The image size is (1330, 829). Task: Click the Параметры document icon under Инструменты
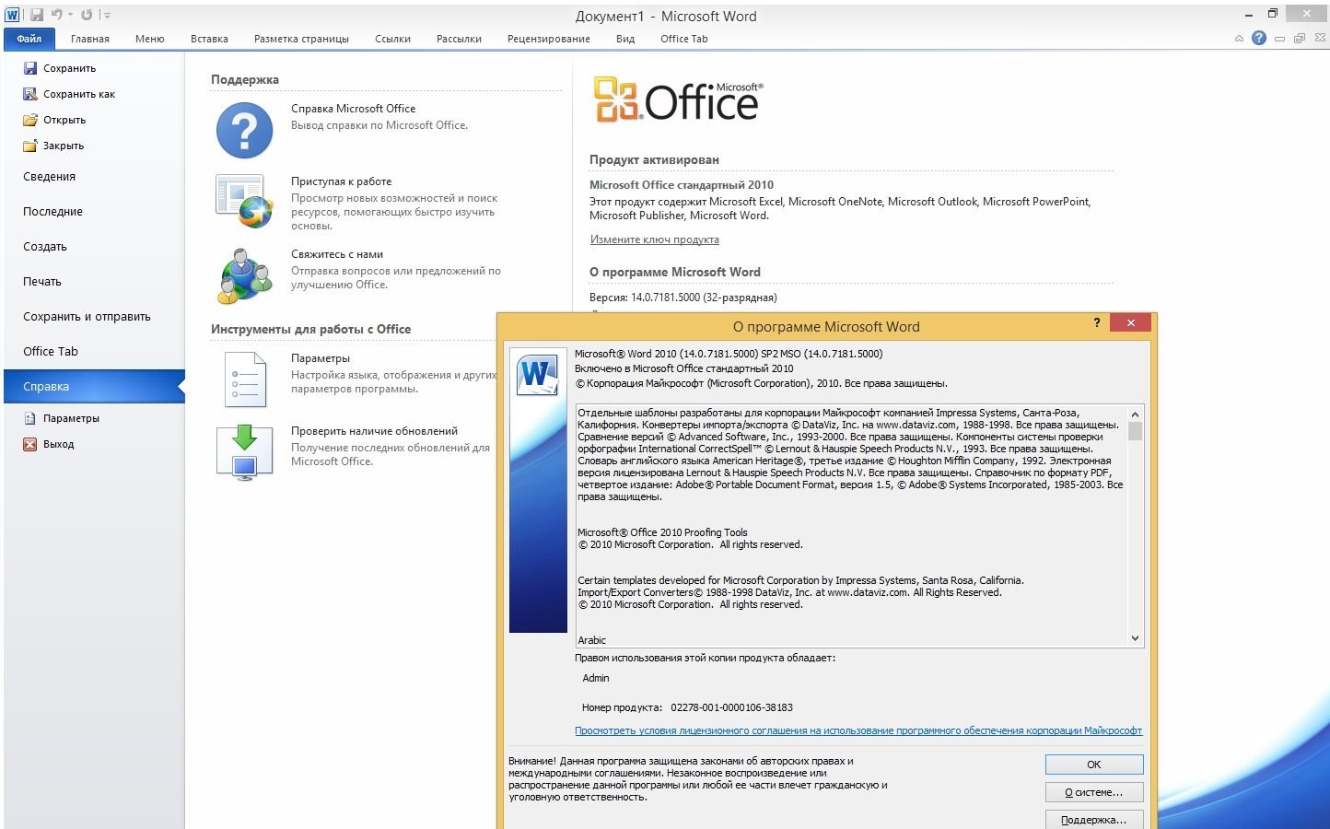click(245, 379)
